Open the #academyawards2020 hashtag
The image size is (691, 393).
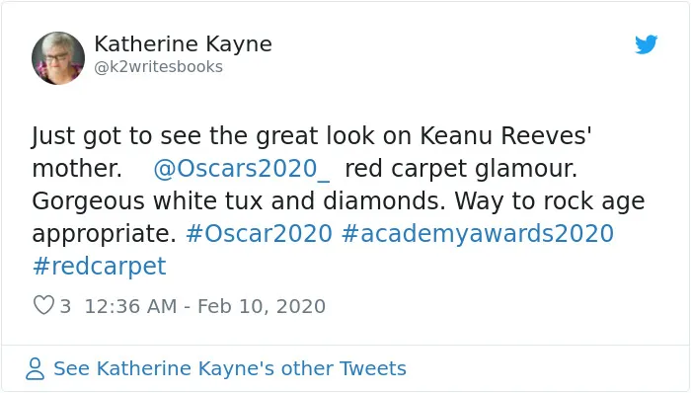point(477,234)
